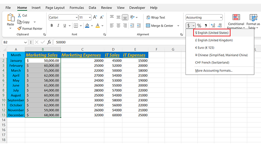
Task: Choose ¥ Chinese (Simplified, Mainland China)
Action: pyautogui.click(x=220, y=55)
